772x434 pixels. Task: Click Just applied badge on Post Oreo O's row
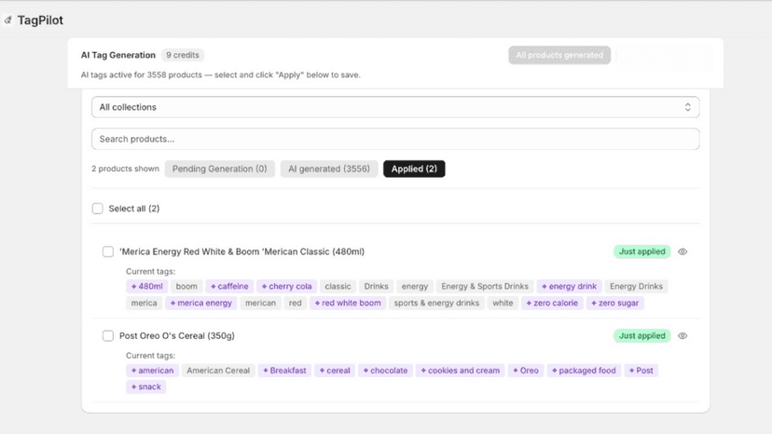point(642,336)
